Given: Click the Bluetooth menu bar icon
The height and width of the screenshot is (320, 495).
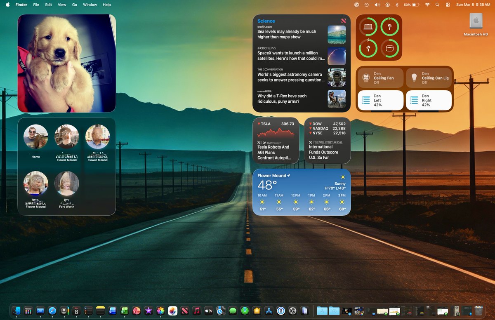Looking at the screenshot, I should coord(397,5).
